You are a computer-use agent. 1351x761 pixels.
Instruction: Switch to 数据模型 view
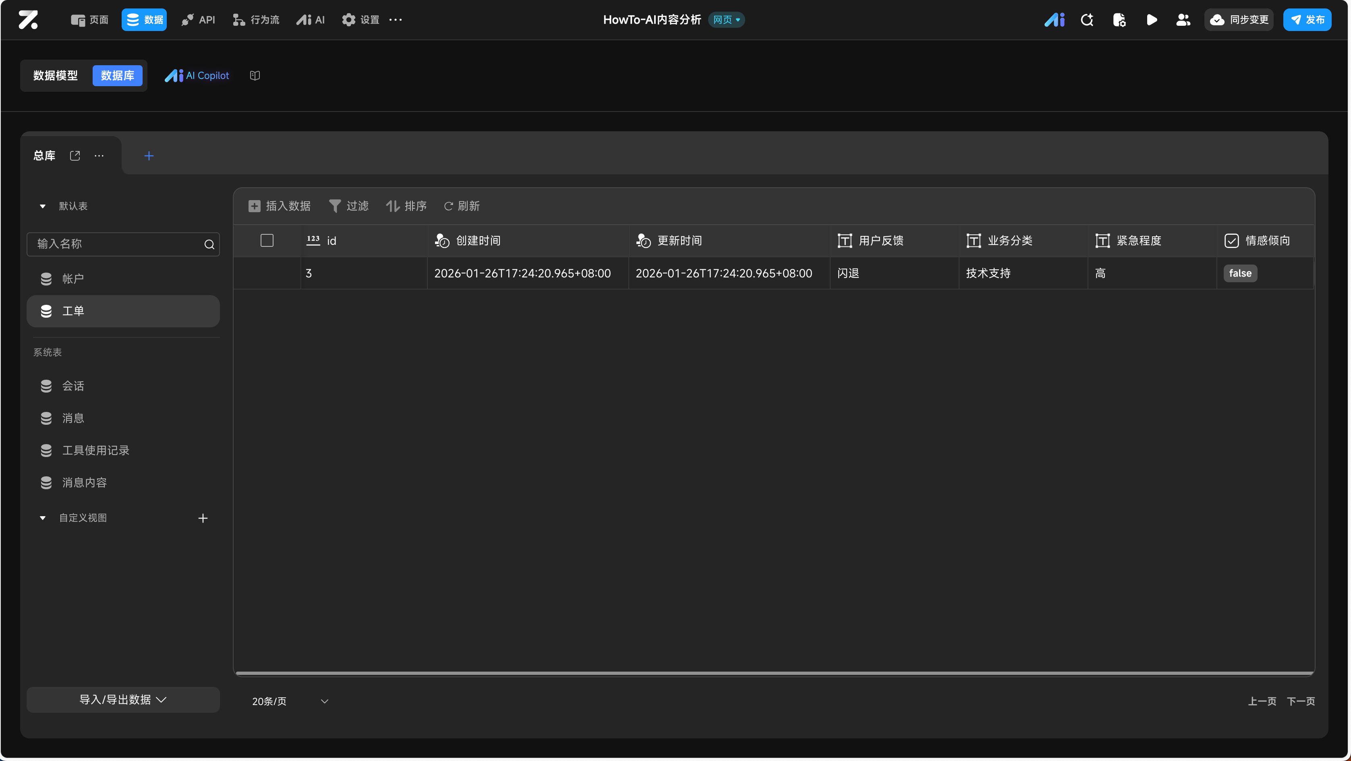click(56, 75)
